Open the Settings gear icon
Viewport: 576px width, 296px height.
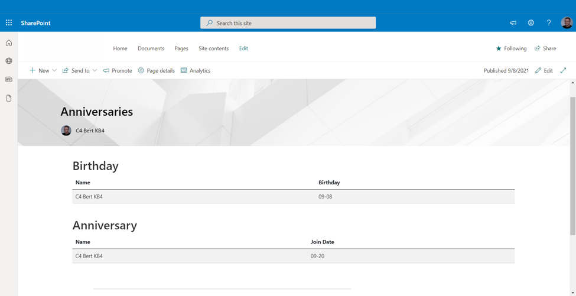[x=531, y=23]
